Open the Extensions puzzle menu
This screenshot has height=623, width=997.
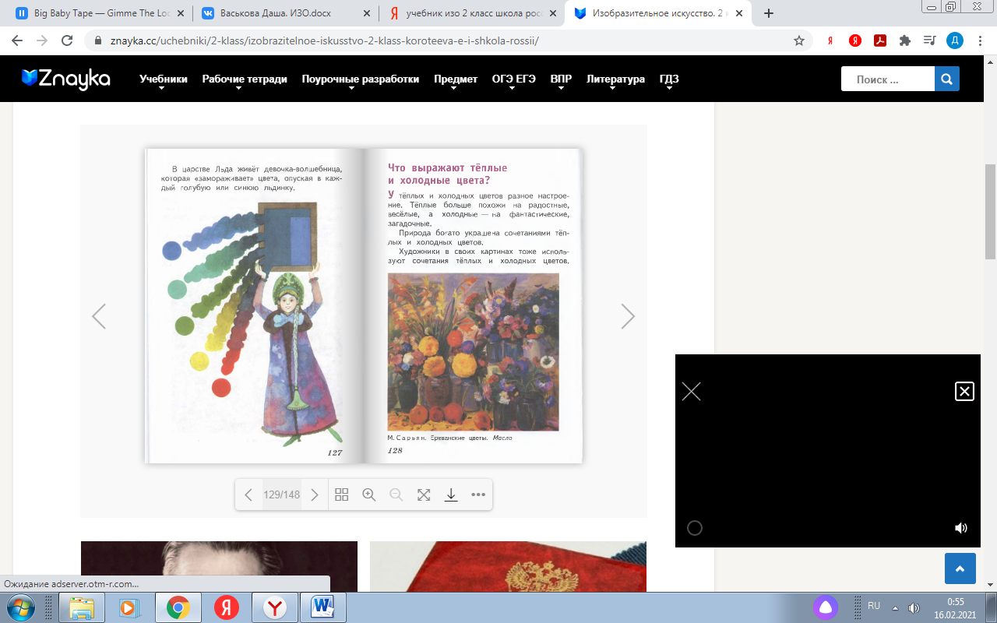tap(904, 40)
